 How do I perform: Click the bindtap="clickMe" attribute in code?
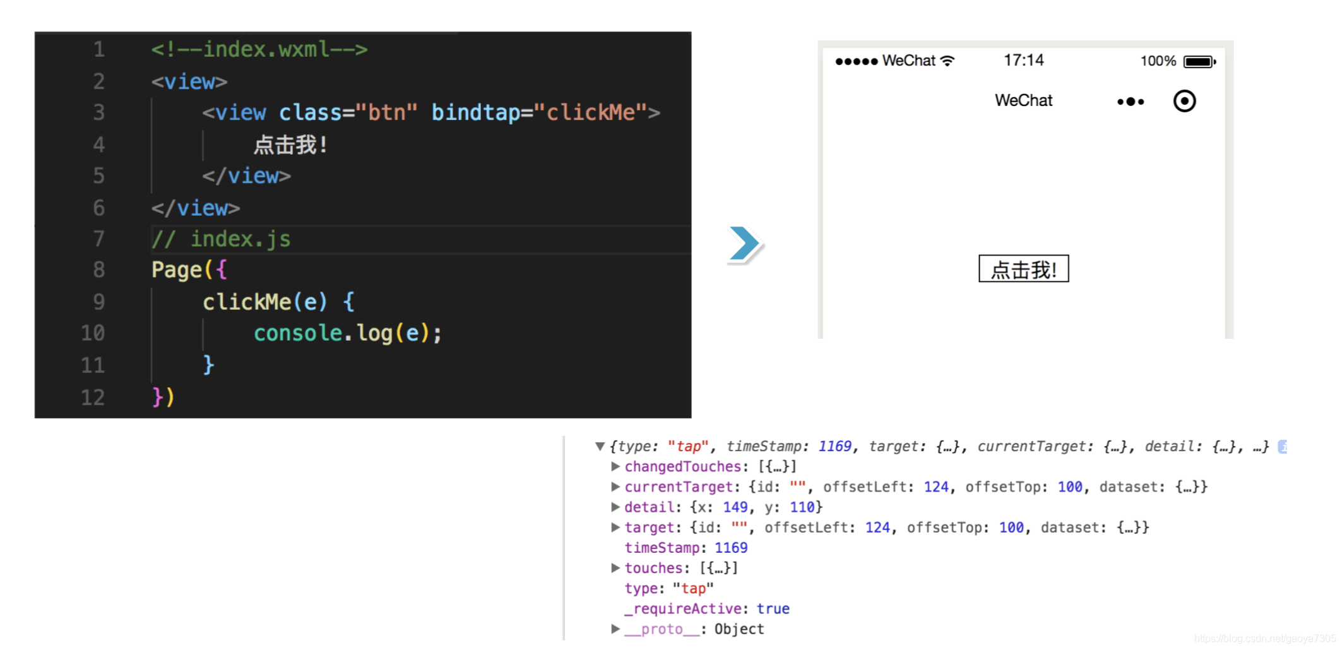coord(539,112)
